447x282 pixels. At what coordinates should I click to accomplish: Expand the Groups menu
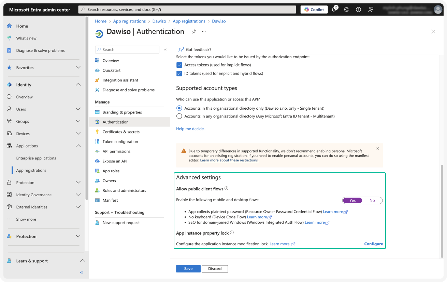[x=78, y=121]
